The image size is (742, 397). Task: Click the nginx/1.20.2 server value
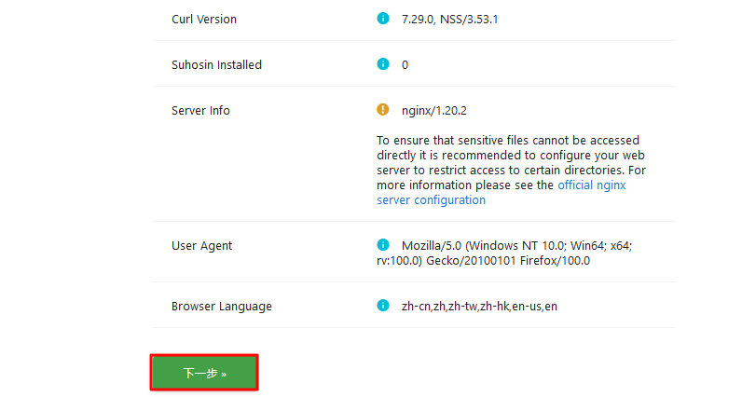[434, 111]
